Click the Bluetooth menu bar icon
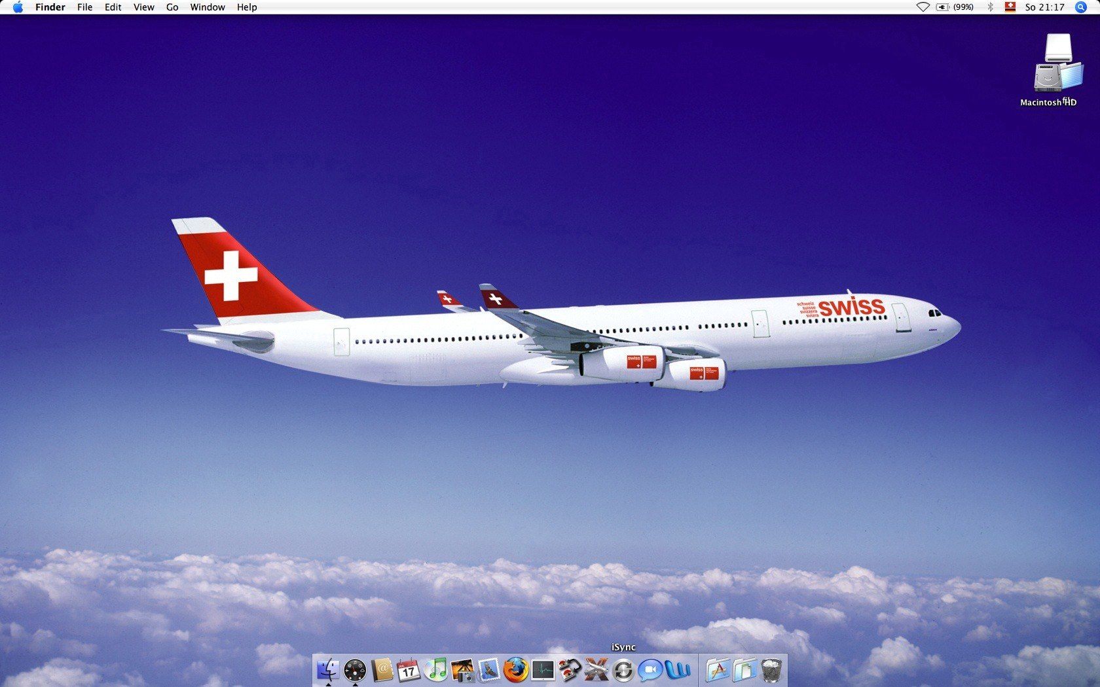The width and height of the screenshot is (1100, 687). click(x=991, y=7)
